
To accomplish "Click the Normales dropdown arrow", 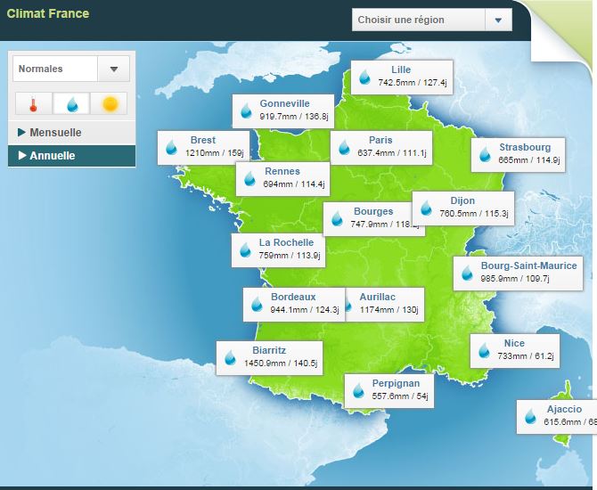I will point(113,69).
